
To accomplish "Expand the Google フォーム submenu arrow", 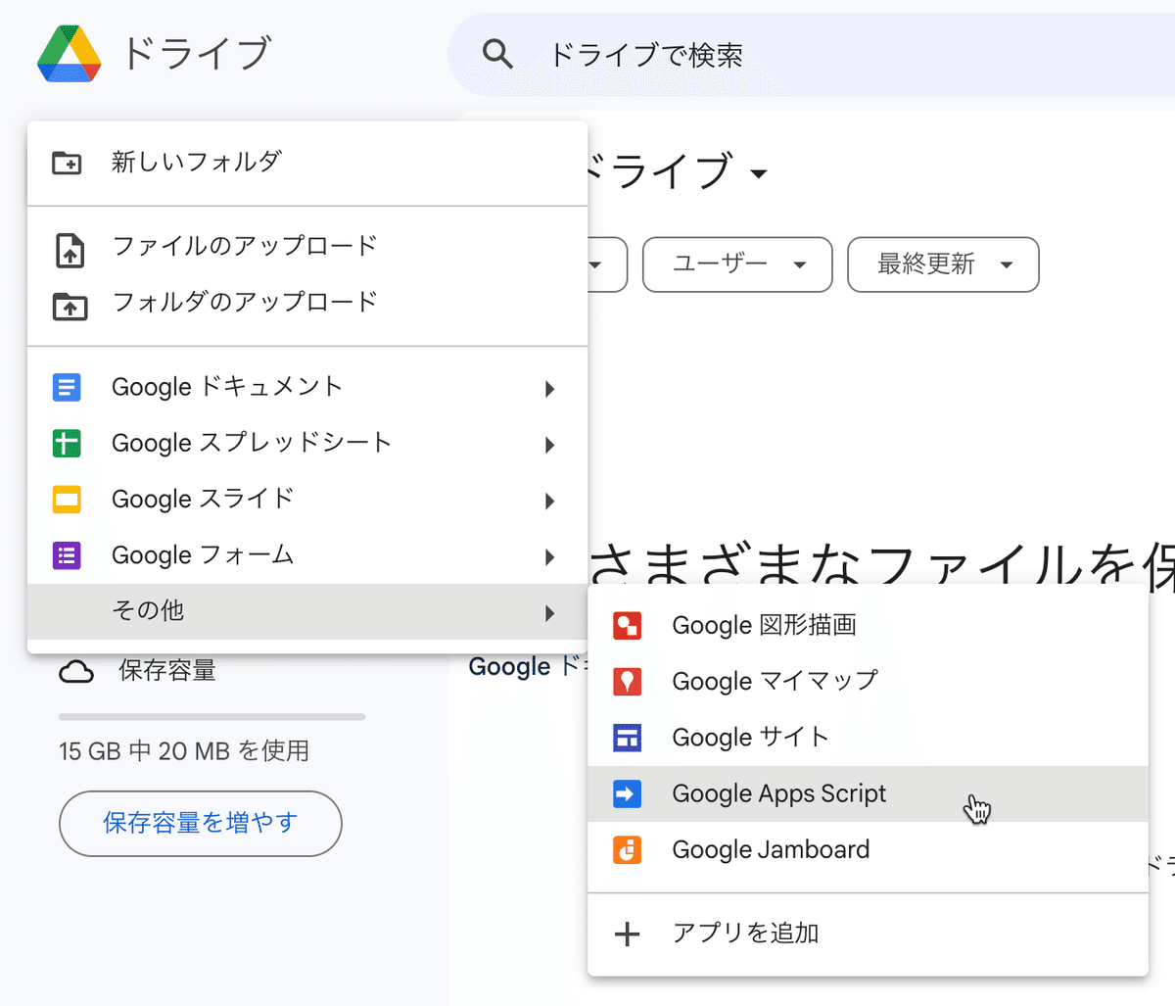I will 550,557.
